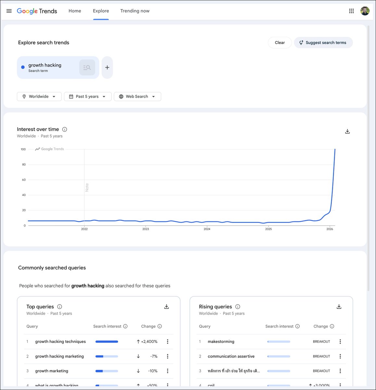Open more options for makestorming row
This screenshot has width=376, height=390.
340,342
